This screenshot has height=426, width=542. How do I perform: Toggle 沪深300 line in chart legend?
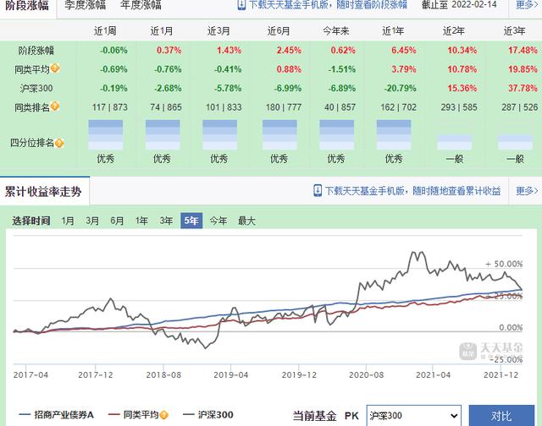(x=208, y=415)
